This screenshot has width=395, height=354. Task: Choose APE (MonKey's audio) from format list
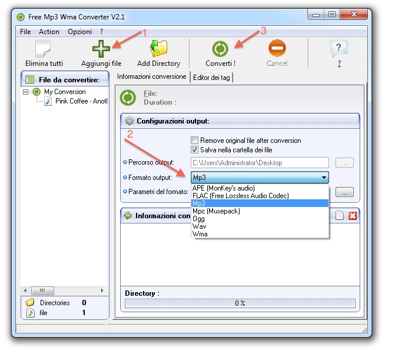tap(260, 188)
